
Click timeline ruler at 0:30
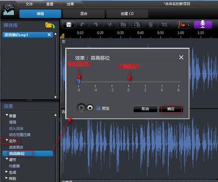tap(121, 33)
